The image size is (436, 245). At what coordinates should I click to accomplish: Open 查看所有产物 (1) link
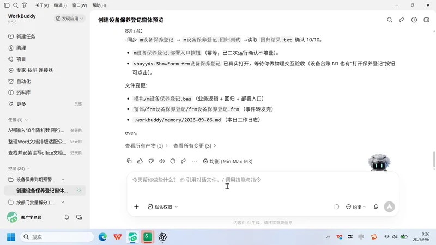pos(146,146)
